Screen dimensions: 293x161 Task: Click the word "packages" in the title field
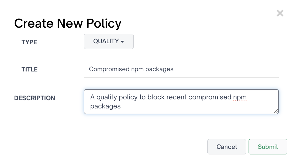(x=159, y=69)
